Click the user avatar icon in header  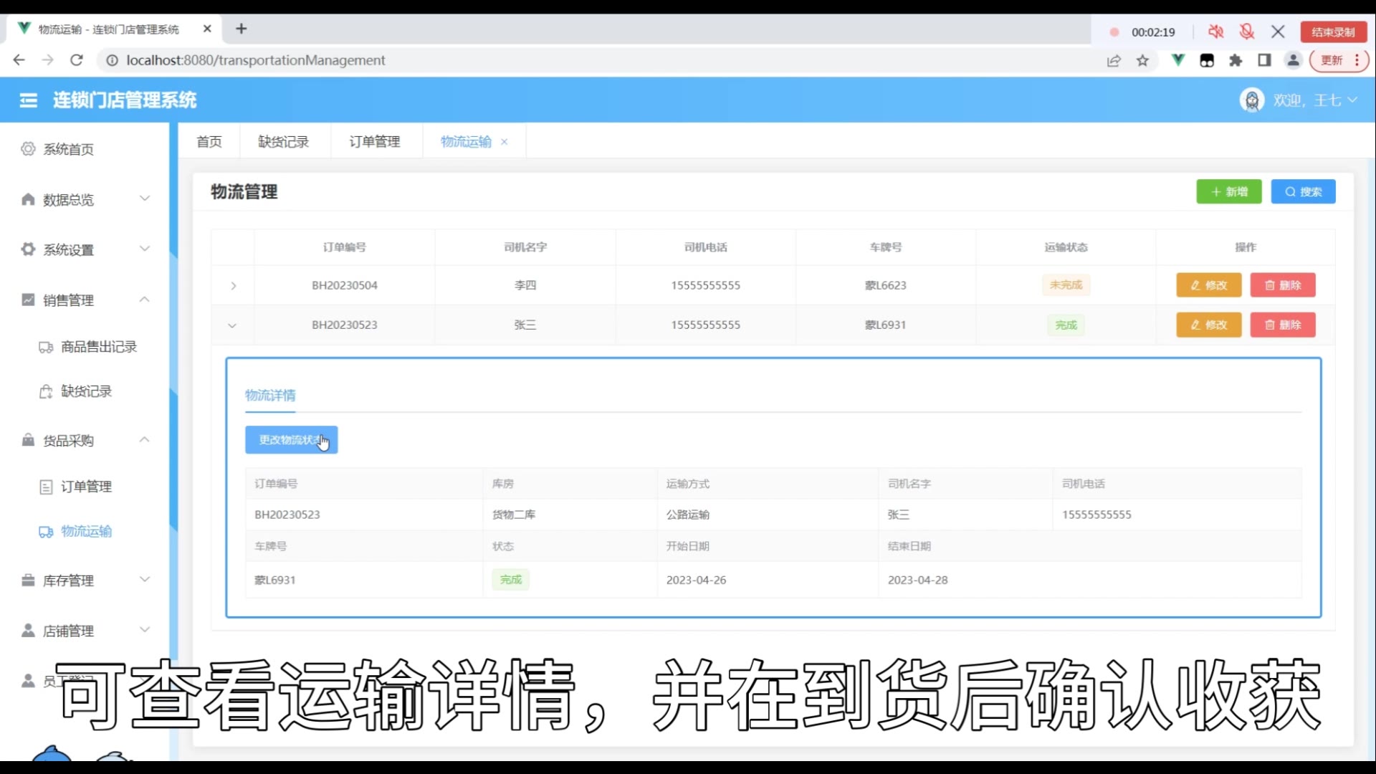pyautogui.click(x=1251, y=100)
